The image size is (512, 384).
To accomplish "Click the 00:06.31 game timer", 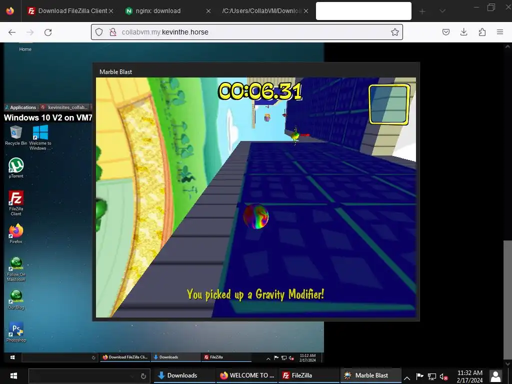I will [x=260, y=91].
